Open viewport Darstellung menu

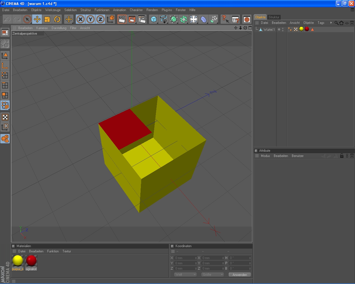click(59, 28)
